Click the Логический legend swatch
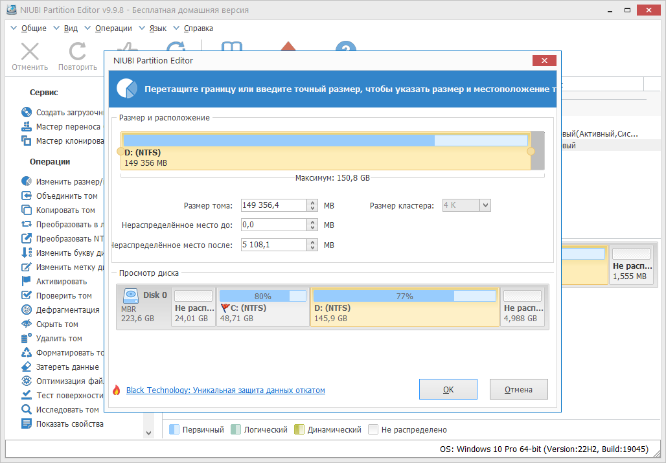 (x=236, y=429)
